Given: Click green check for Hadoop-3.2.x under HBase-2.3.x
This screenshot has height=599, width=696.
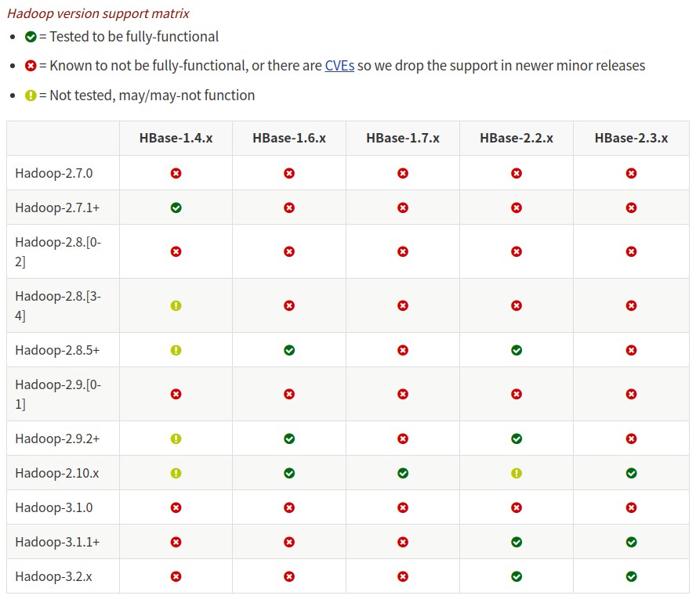Looking at the screenshot, I should point(631,576).
